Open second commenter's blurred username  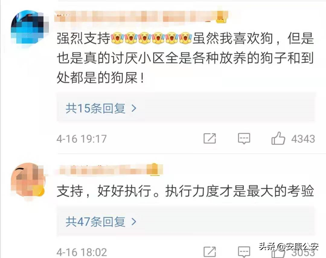pos(110,170)
